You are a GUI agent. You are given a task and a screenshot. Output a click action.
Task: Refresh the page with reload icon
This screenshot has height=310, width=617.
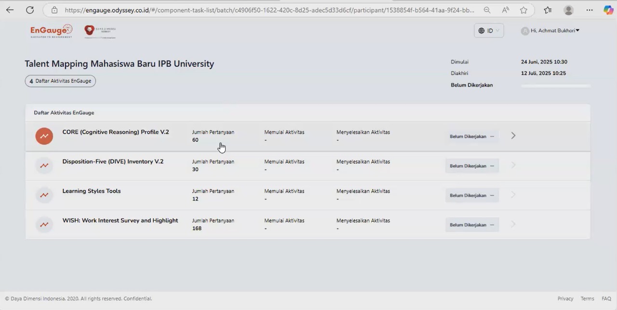30,10
